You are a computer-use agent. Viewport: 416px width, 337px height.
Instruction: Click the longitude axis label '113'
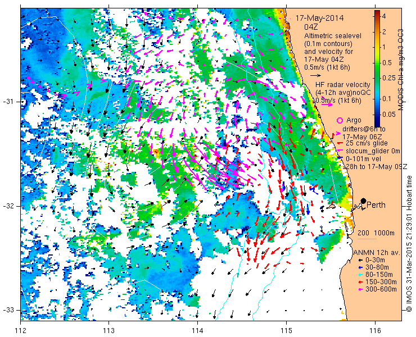coord(109,331)
